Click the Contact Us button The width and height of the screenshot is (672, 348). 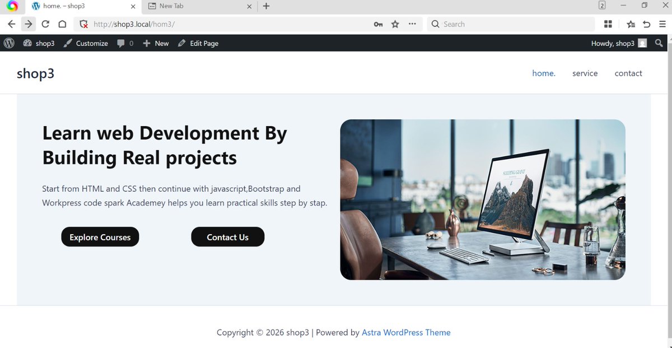(x=227, y=237)
